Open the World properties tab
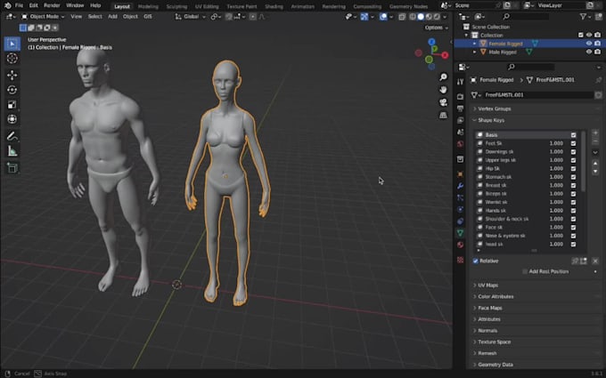 (460, 144)
